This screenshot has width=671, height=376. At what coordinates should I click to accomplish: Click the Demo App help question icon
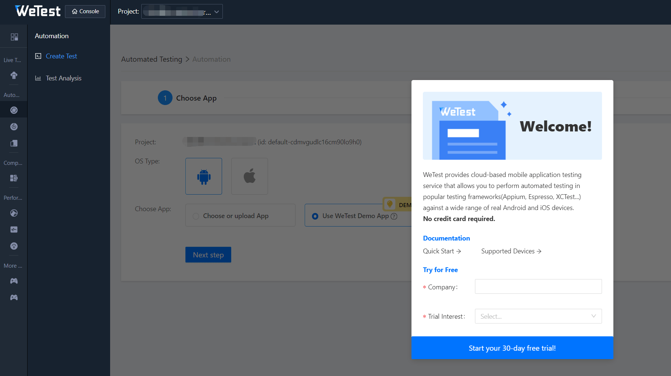tap(394, 216)
